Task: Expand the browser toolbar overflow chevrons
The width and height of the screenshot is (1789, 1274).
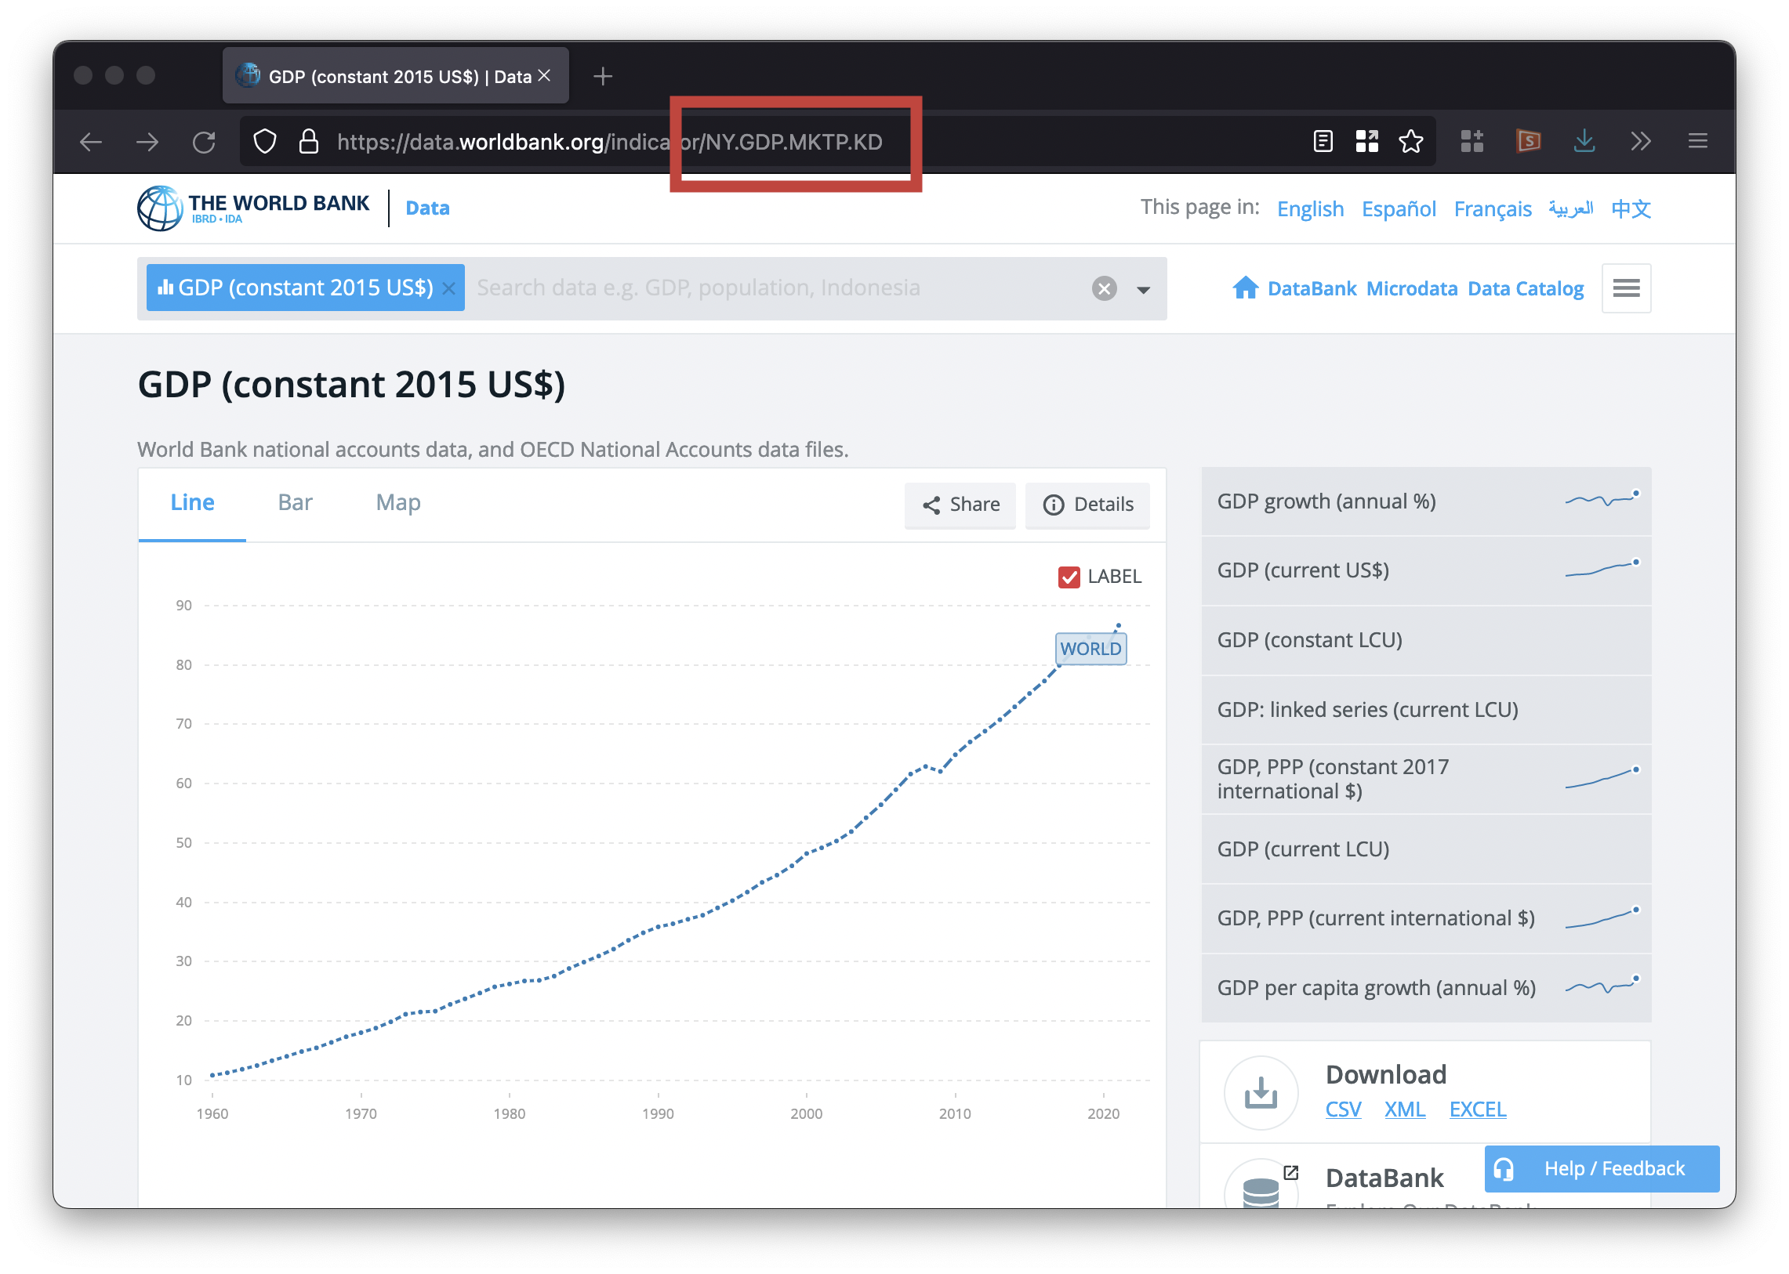Action: tap(1641, 142)
